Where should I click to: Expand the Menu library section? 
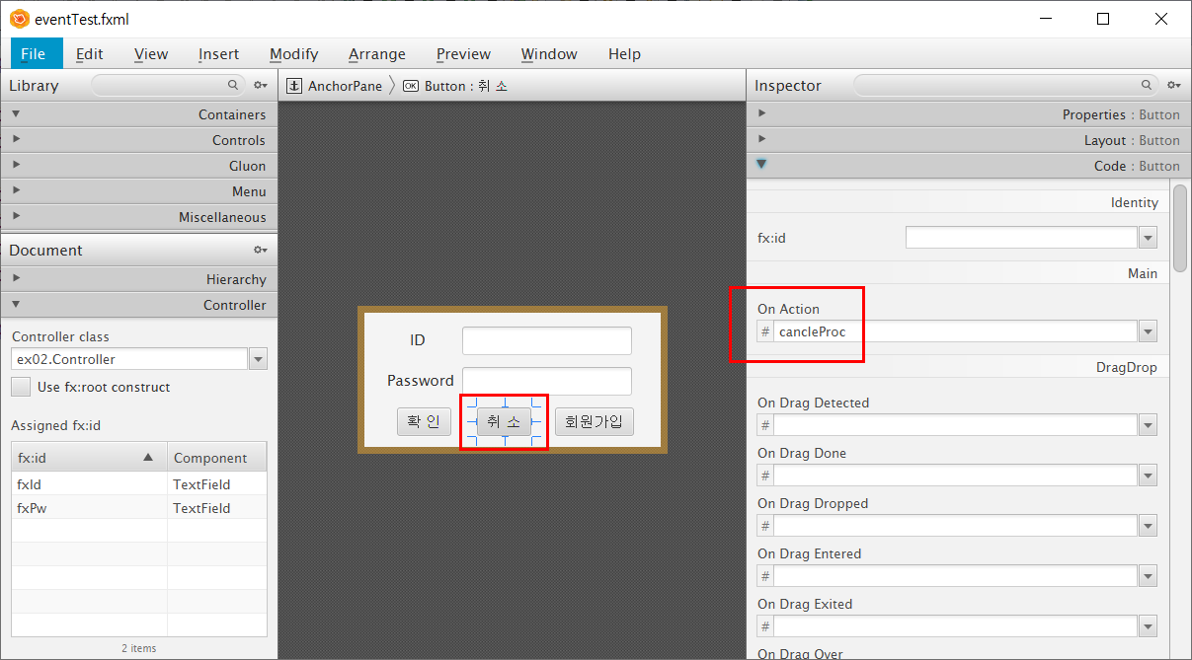(139, 191)
